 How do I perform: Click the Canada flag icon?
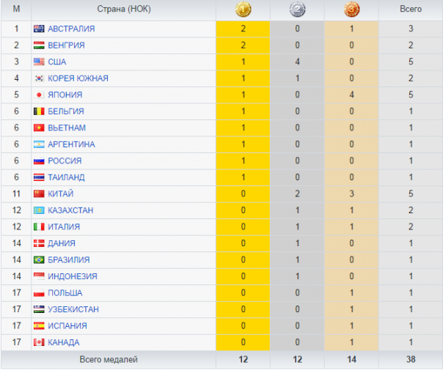[x=40, y=342]
